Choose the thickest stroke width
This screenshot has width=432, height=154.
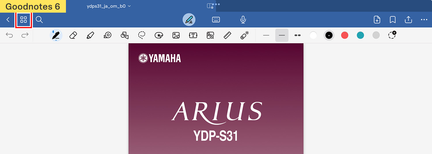(298, 35)
